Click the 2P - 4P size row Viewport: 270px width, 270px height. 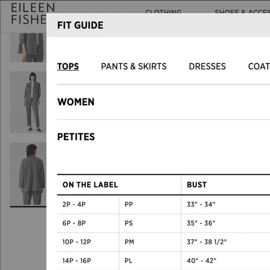coord(163,204)
